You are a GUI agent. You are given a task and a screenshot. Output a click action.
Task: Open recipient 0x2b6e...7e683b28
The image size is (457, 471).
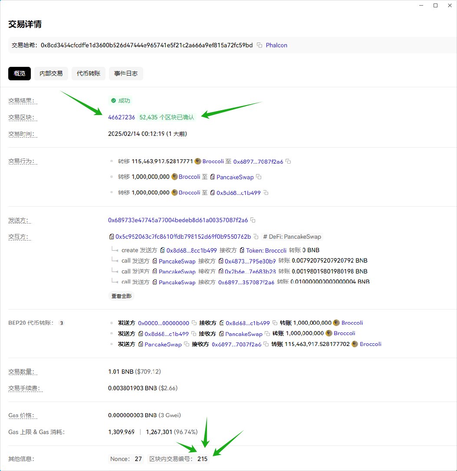coord(250,271)
